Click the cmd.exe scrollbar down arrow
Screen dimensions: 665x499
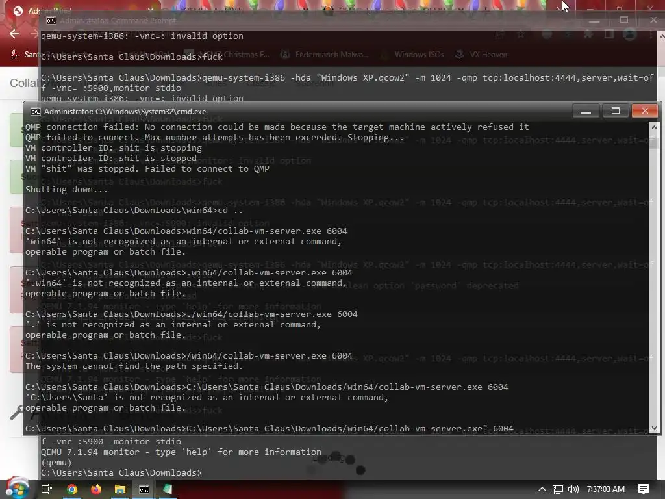pyautogui.click(x=654, y=428)
